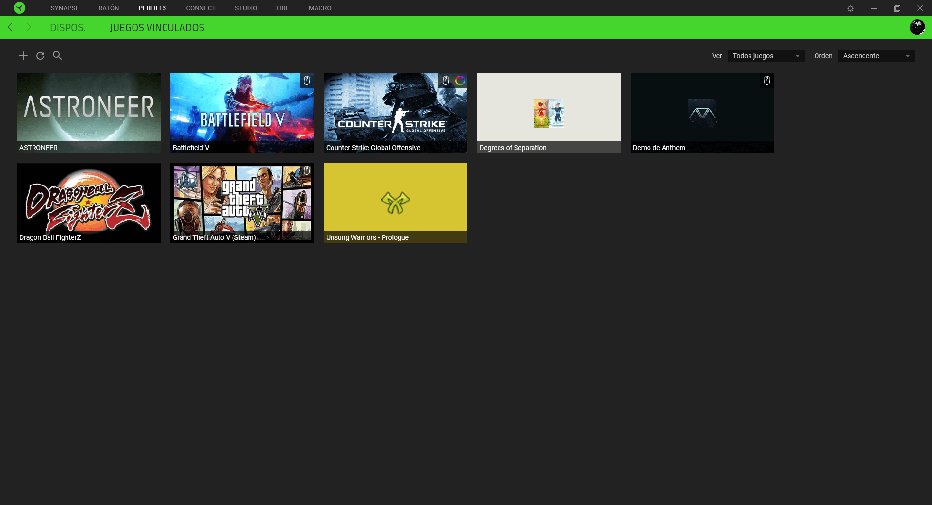Minimize the Razer Synapse window
Image resolution: width=932 pixels, height=505 pixels.
pos(874,8)
